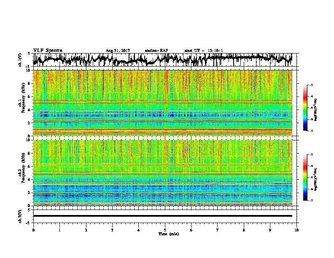Click time-axis tick label "4"
Screen dimensions: 334x258
click(139, 230)
